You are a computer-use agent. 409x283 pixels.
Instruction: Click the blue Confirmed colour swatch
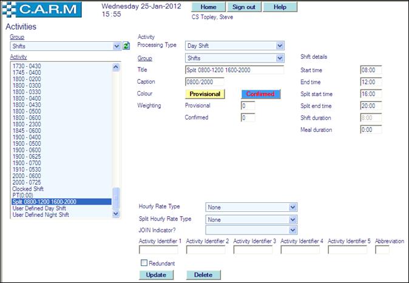(260, 94)
